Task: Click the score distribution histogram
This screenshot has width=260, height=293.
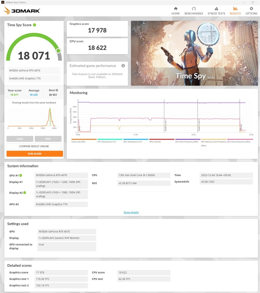Action: point(34,118)
